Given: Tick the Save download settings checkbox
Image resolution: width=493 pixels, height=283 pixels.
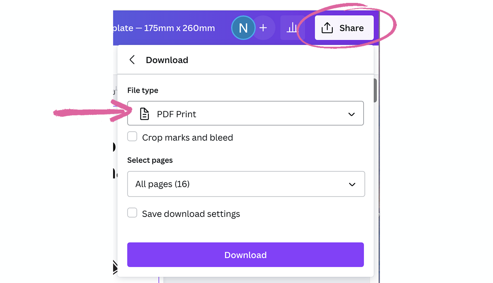Looking at the screenshot, I should pyautogui.click(x=132, y=213).
